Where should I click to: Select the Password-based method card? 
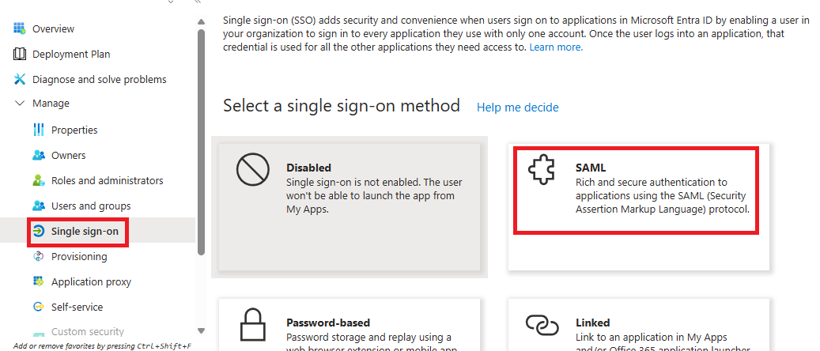pos(350,325)
